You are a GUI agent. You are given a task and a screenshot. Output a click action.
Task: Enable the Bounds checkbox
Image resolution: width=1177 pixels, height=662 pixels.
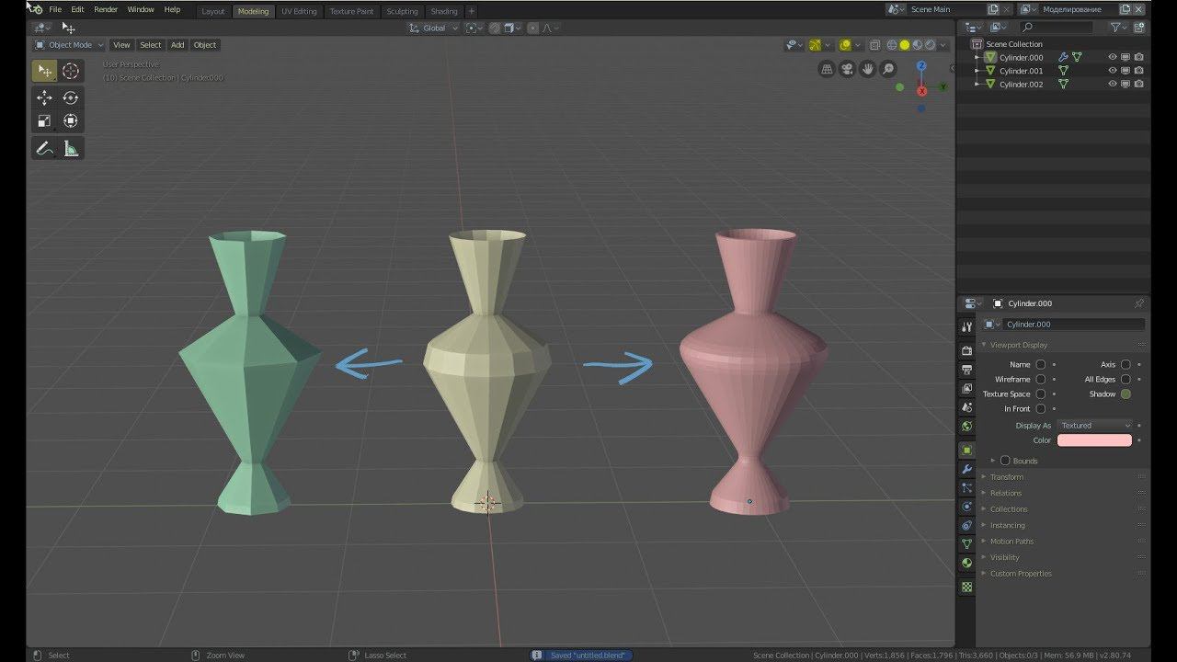[1005, 461]
